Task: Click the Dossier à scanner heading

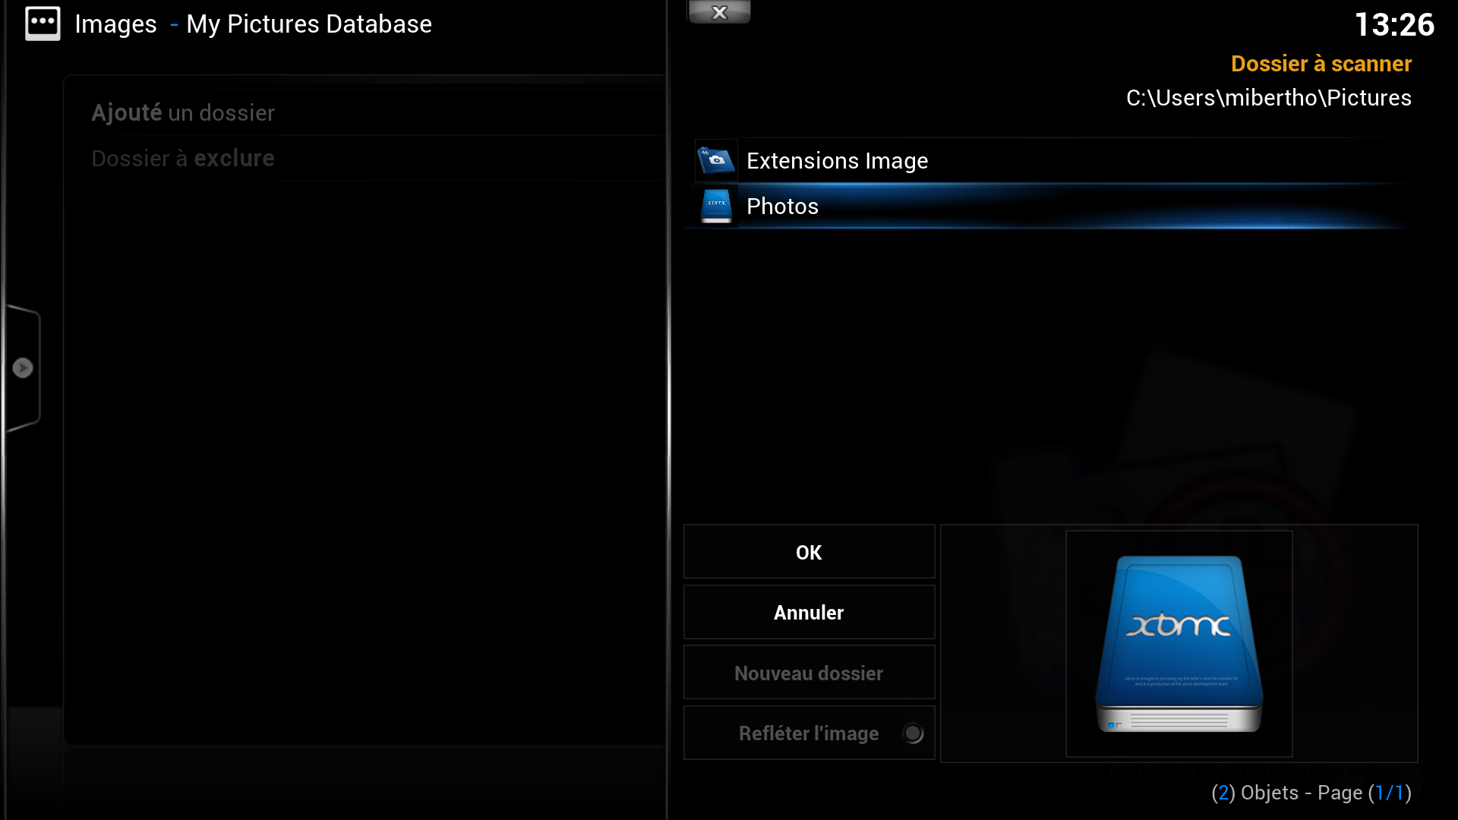Action: tap(1321, 64)
